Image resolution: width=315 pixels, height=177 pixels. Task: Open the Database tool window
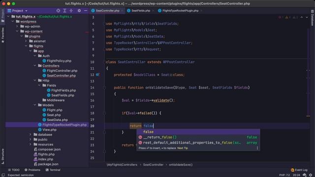pyautogui.click(x=313, y=18)
